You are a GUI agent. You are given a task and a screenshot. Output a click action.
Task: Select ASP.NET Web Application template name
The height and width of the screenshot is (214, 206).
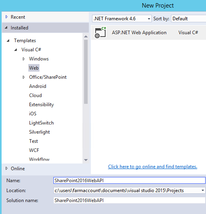pyautogui.click(x=139, y=33)
